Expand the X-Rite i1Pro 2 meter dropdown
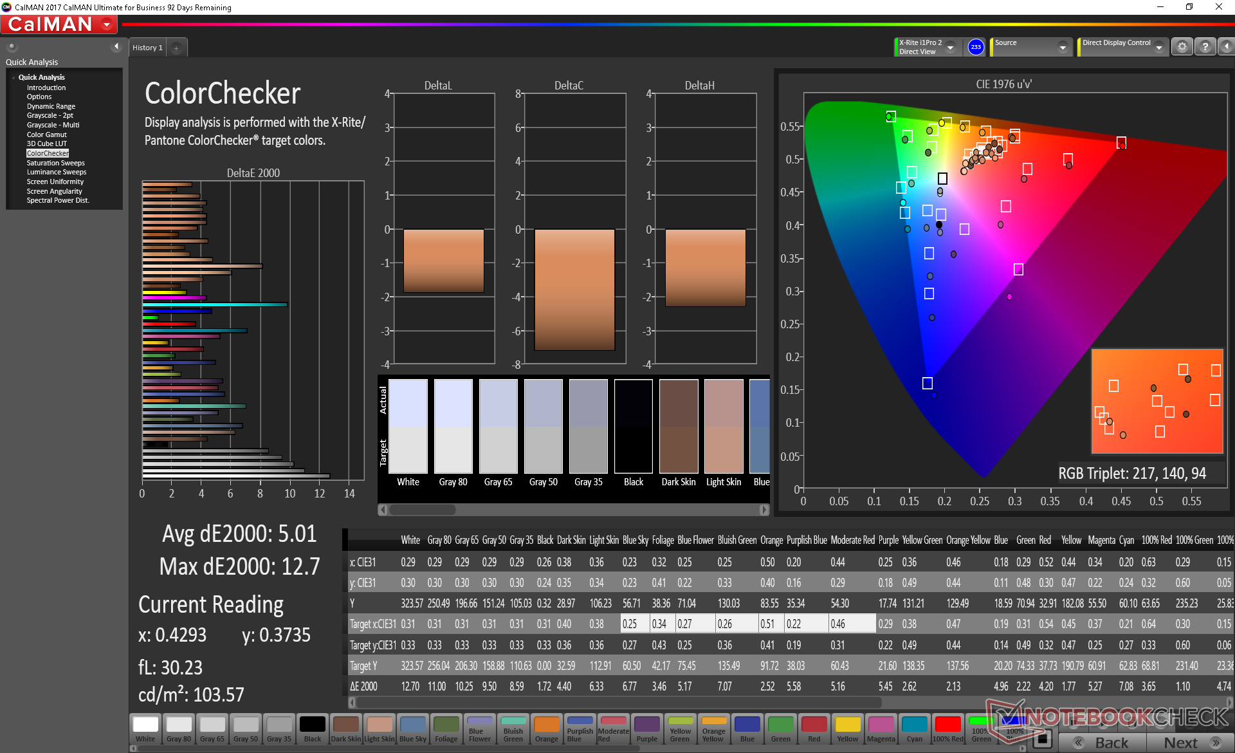 click(x=950, y=48)
